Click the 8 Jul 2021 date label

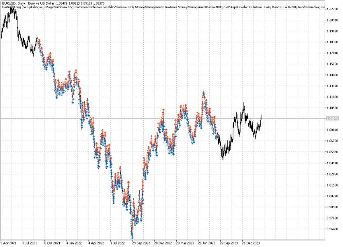tap(31, 243)
